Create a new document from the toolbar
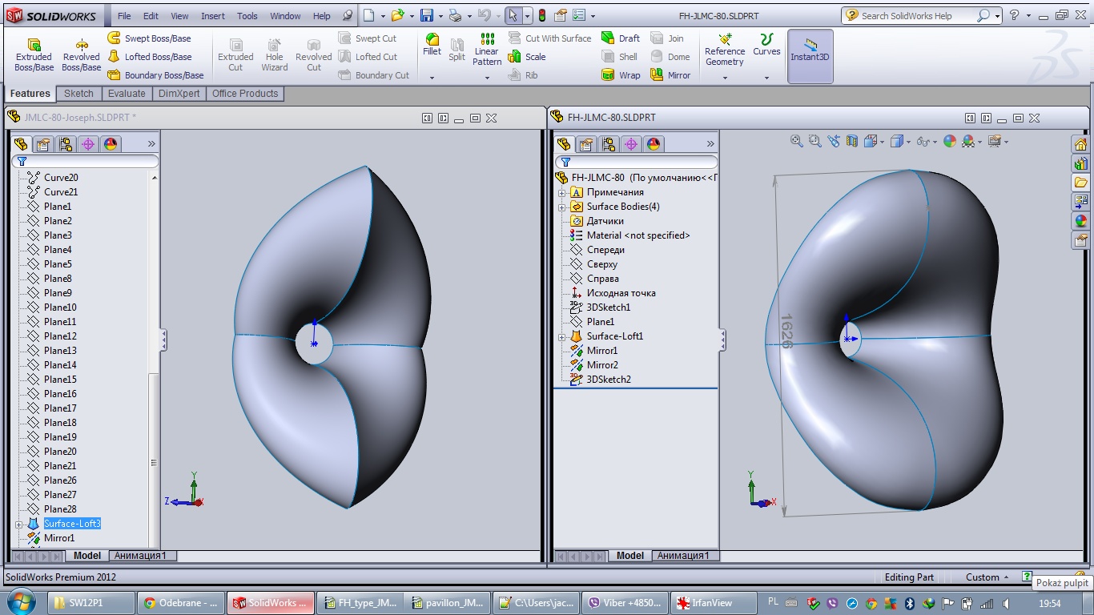1094x615 pixels. (367, 15)
